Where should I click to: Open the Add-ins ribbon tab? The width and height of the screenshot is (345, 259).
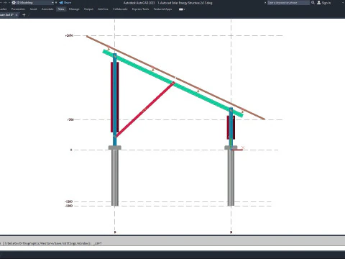[x=103, y=9]
